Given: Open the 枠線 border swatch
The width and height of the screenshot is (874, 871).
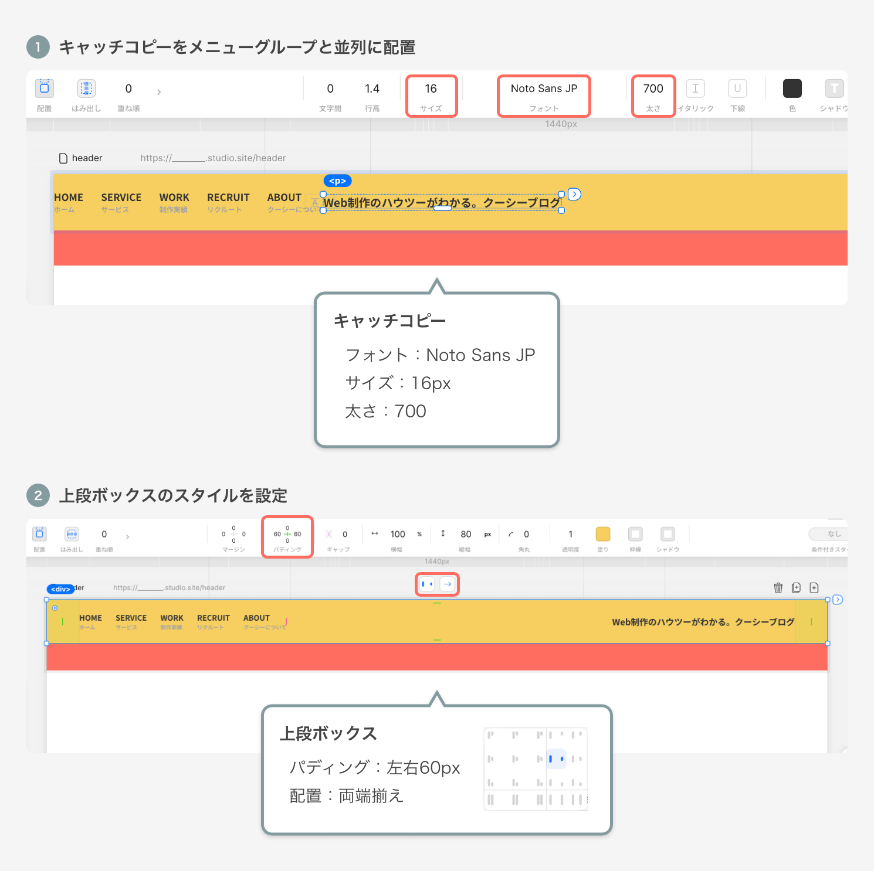Looking at the screenshot, I should 635,534.
